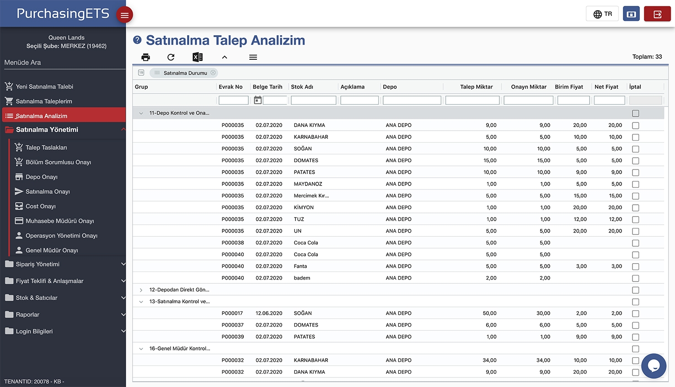The image size is (675, 387).
Task: Select Depo Onayı in the sidebar menu
Action: point(41,177)
